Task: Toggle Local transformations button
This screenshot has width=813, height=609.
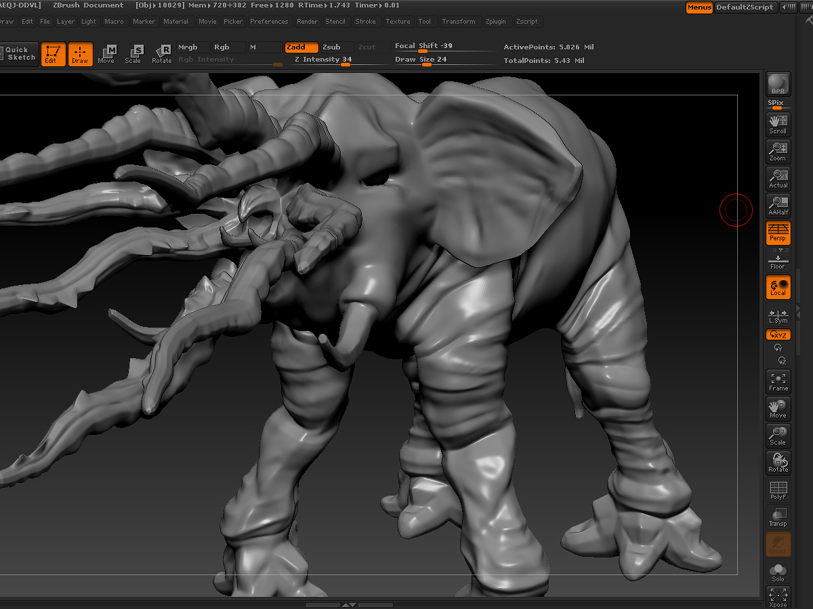Action: pos(778,287)
